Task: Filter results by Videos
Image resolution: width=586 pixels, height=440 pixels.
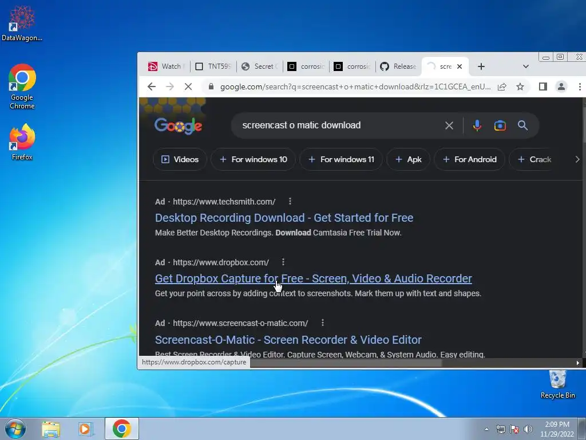Action: pyautogui.click(x=180, y=159)
